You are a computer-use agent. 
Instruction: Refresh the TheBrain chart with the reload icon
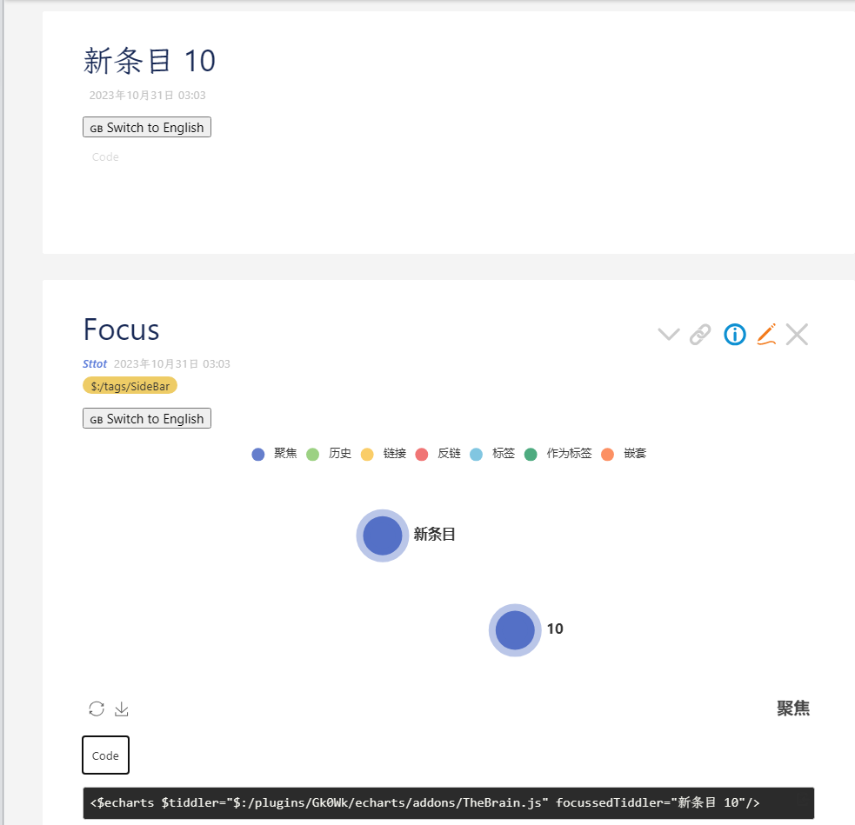(96, 709)
